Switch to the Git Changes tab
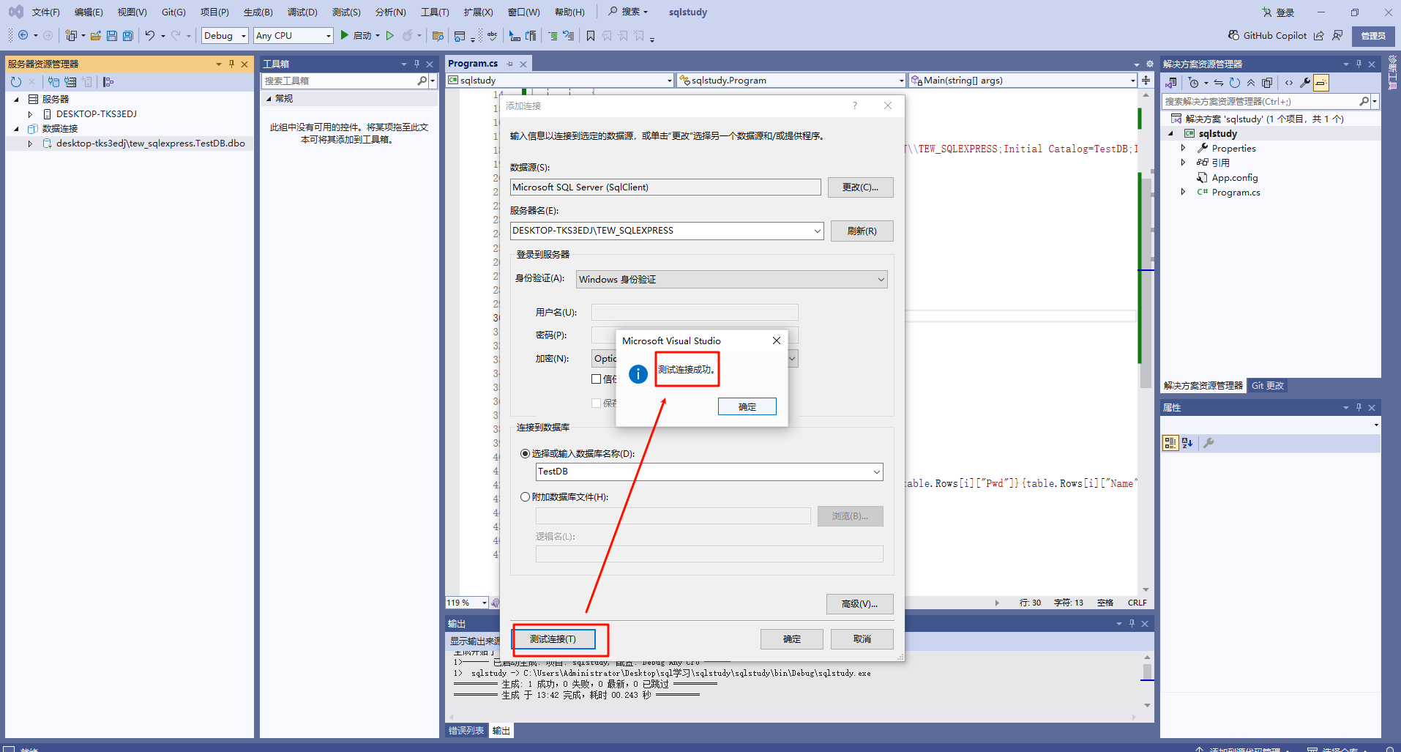The height and width of the screenshot is (752, 1401). pyautogui.click(x=1267, y=385)
